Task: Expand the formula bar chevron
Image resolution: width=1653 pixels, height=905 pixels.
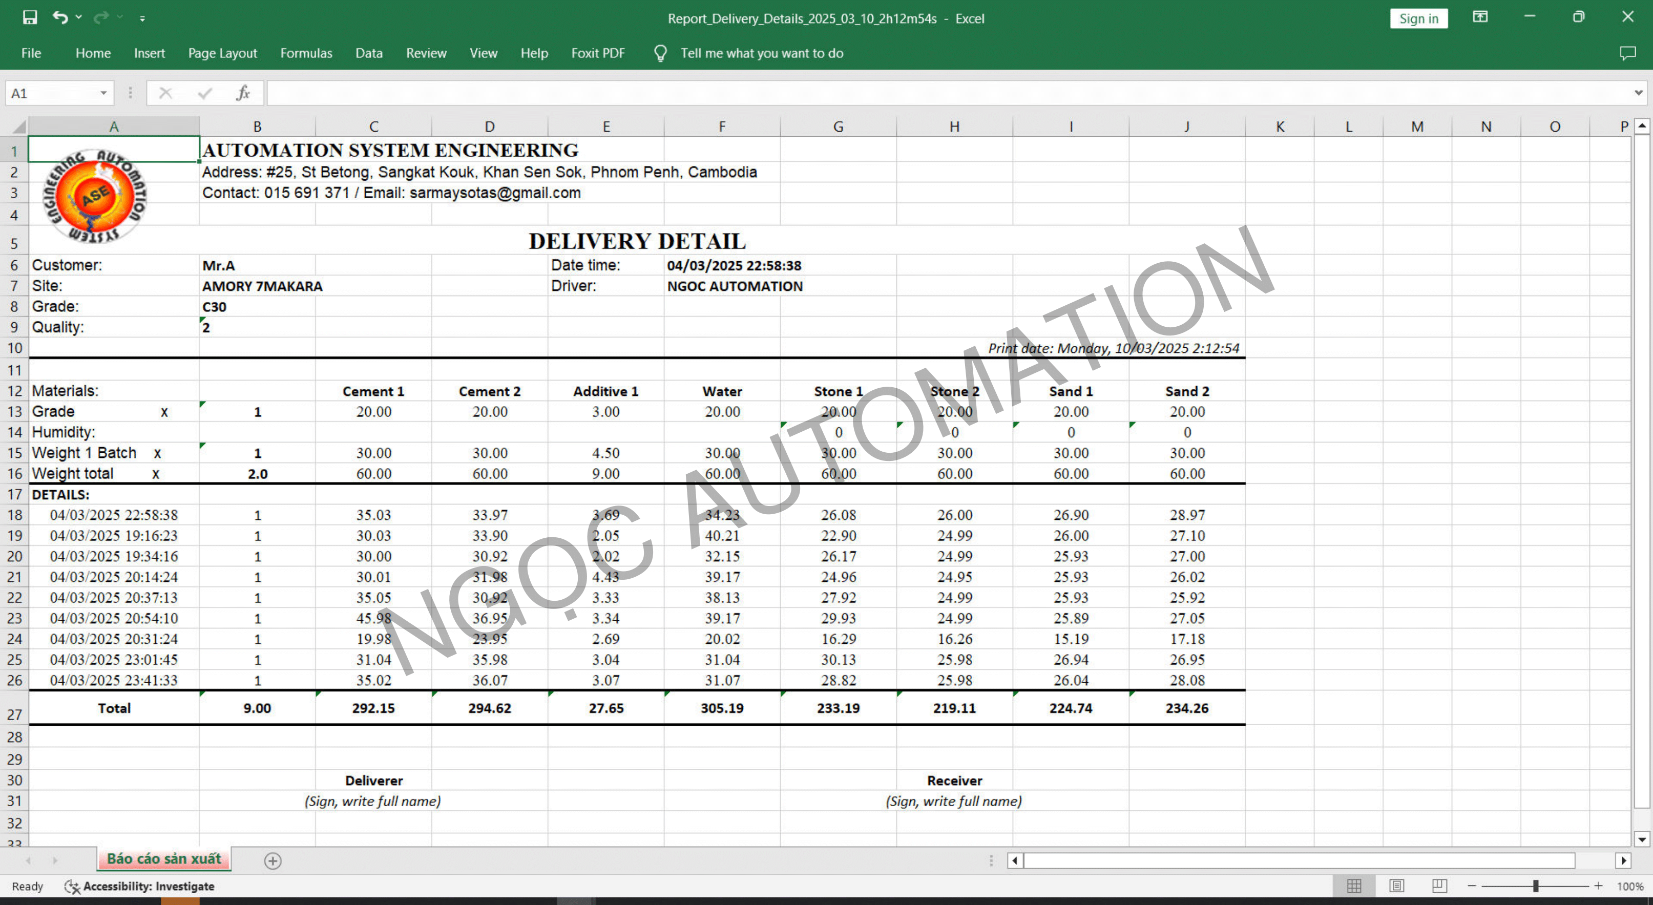Action: (1638, 94)
